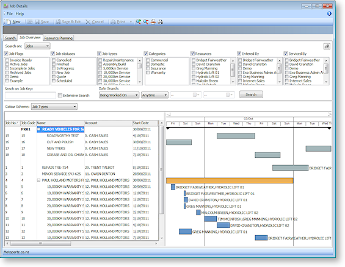
Task: Click the Cancel X toolbar icon
Action: (88, 22)
